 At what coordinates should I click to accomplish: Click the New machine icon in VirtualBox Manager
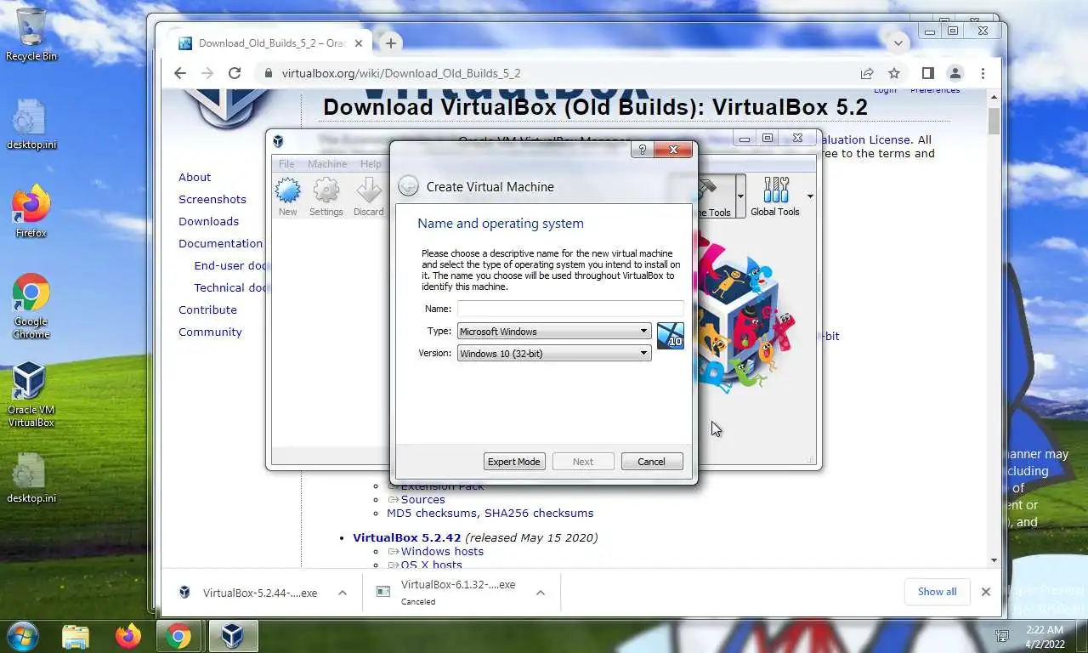click(288, 196)
